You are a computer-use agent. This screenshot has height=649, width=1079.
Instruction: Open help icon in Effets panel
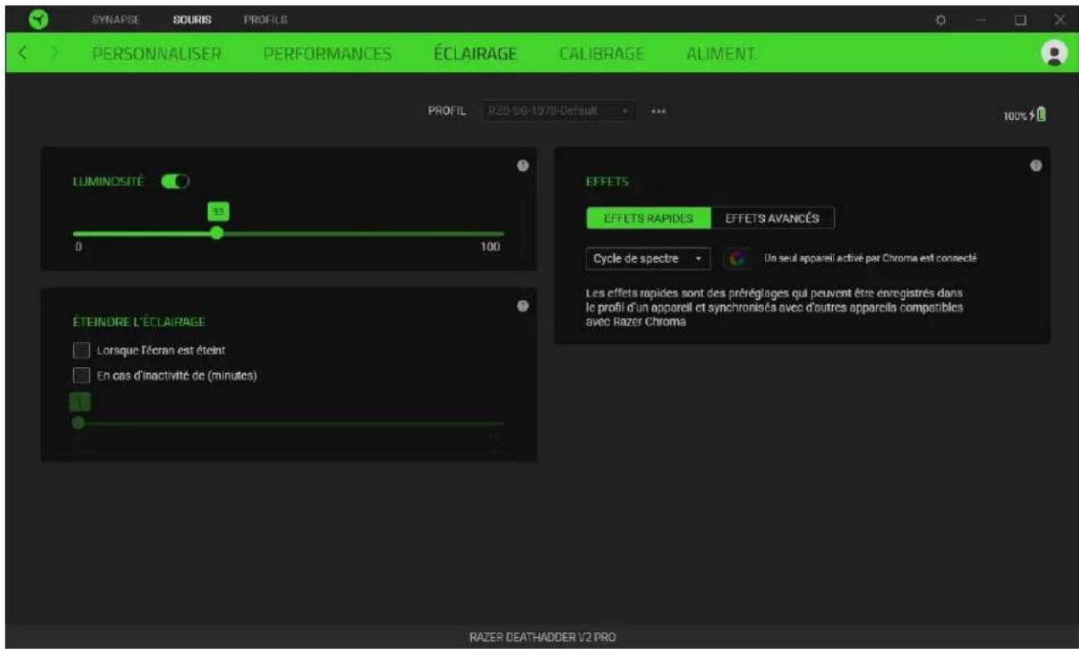click(1036, 166)
